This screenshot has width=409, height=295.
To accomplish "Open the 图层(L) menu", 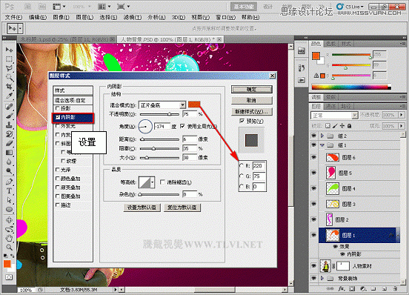I will coord(84,17).
